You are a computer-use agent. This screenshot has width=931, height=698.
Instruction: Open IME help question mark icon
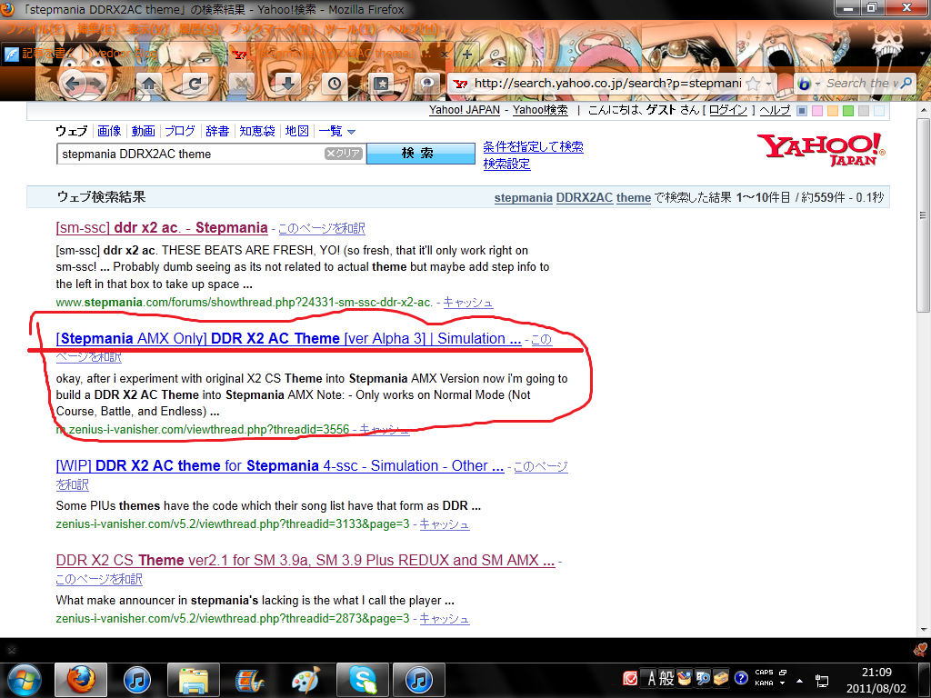click(x=740, y=678)
